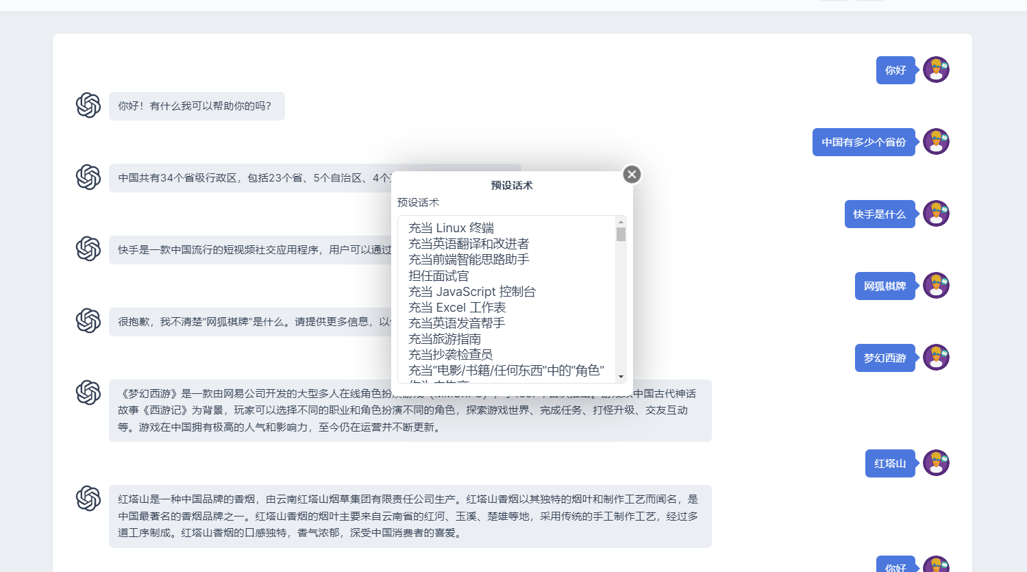Choose '充当抄袭检查员' preset entry
The width and height of the screenshot is (1027, 572).
pos(450,355)
